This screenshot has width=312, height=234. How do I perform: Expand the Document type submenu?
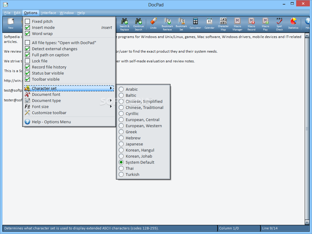[69, 101]
